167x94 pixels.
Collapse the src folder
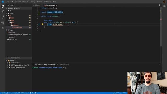coord(7,16)
